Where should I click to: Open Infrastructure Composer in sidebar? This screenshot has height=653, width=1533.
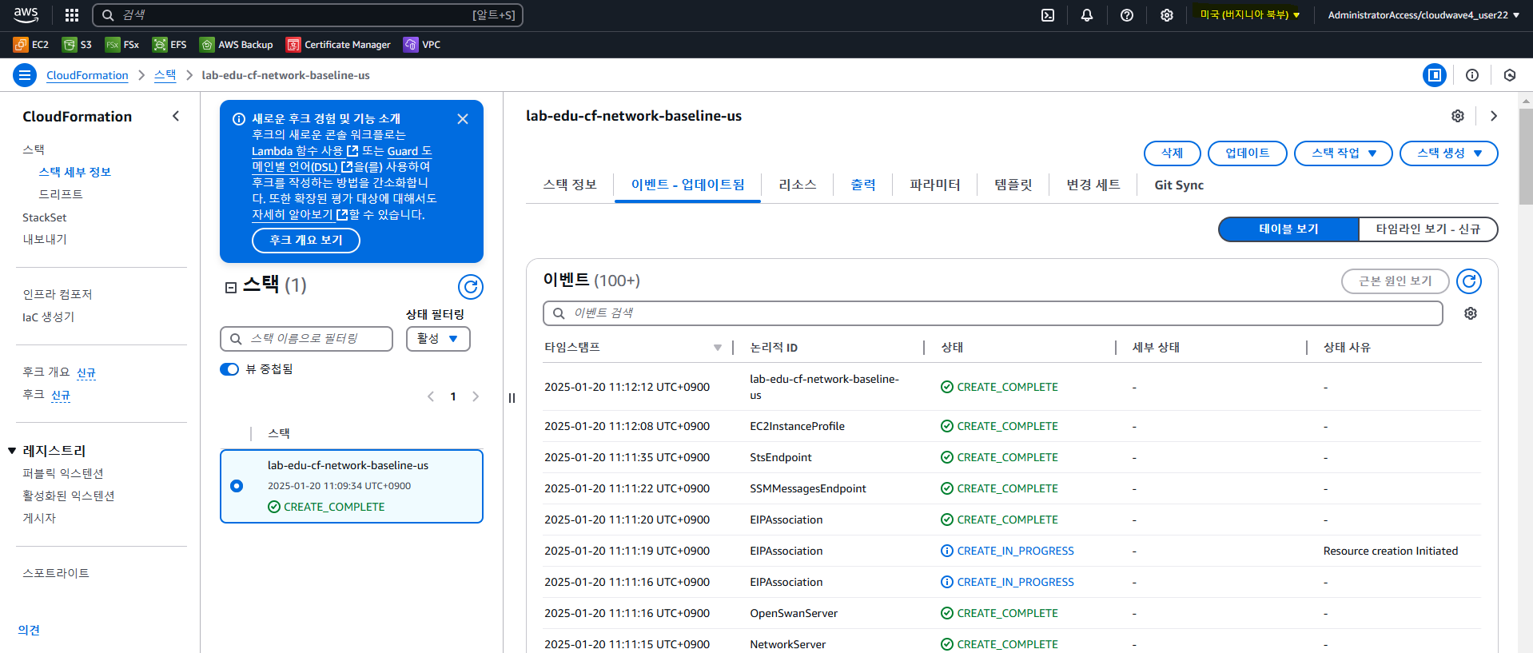tap(58, 295)
